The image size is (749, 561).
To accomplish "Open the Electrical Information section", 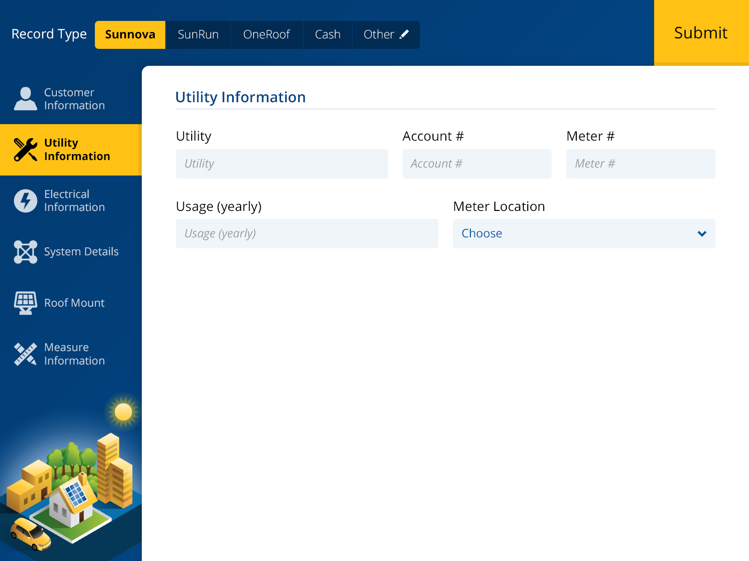I will pos(71,200).
